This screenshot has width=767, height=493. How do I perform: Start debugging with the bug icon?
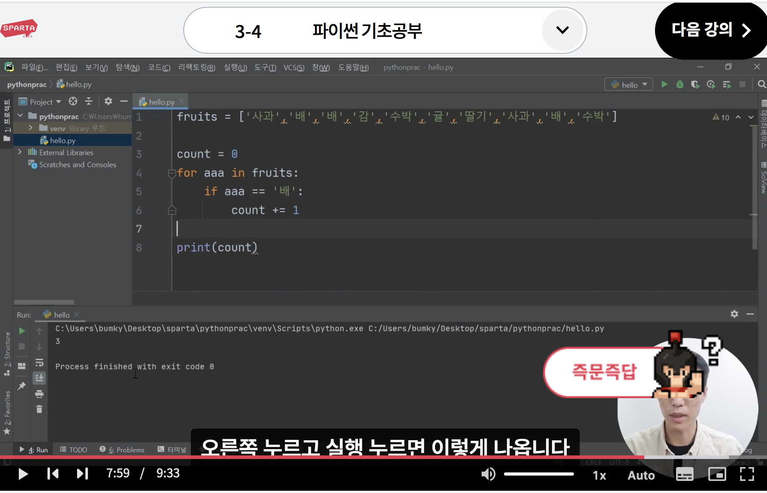click(x=680, y=84)
